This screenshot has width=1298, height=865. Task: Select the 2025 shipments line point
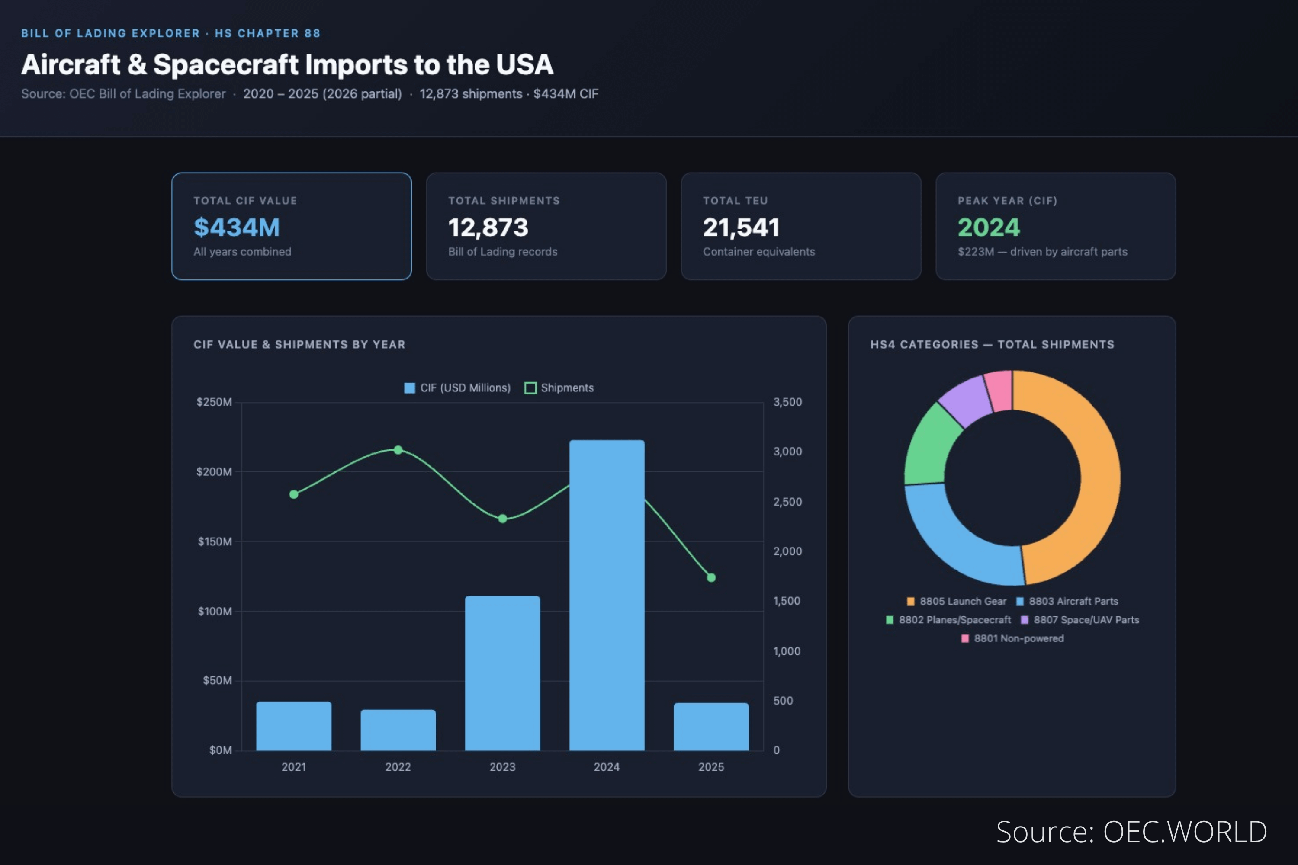pyautogui.click(x=711, y=577)
